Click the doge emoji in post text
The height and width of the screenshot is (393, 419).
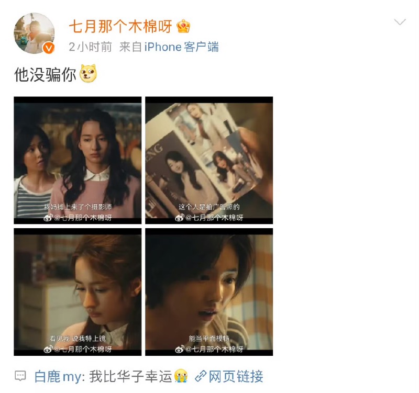click(x=89, y=73)
